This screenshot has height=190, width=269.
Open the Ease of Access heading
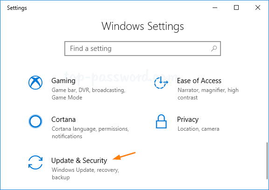pyautogui.click(x=199, y=81)
